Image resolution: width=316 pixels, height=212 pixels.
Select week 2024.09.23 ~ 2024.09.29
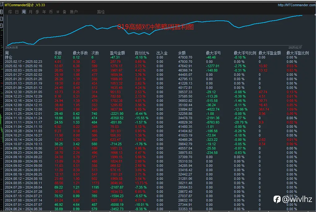coord(24,153)
